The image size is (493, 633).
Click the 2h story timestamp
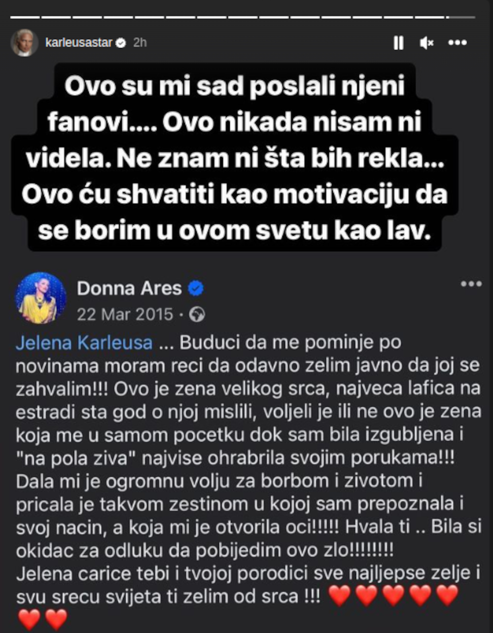(140, 43)
